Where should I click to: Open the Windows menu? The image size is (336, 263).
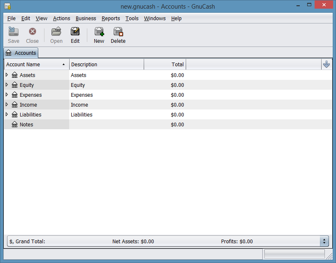155,19
